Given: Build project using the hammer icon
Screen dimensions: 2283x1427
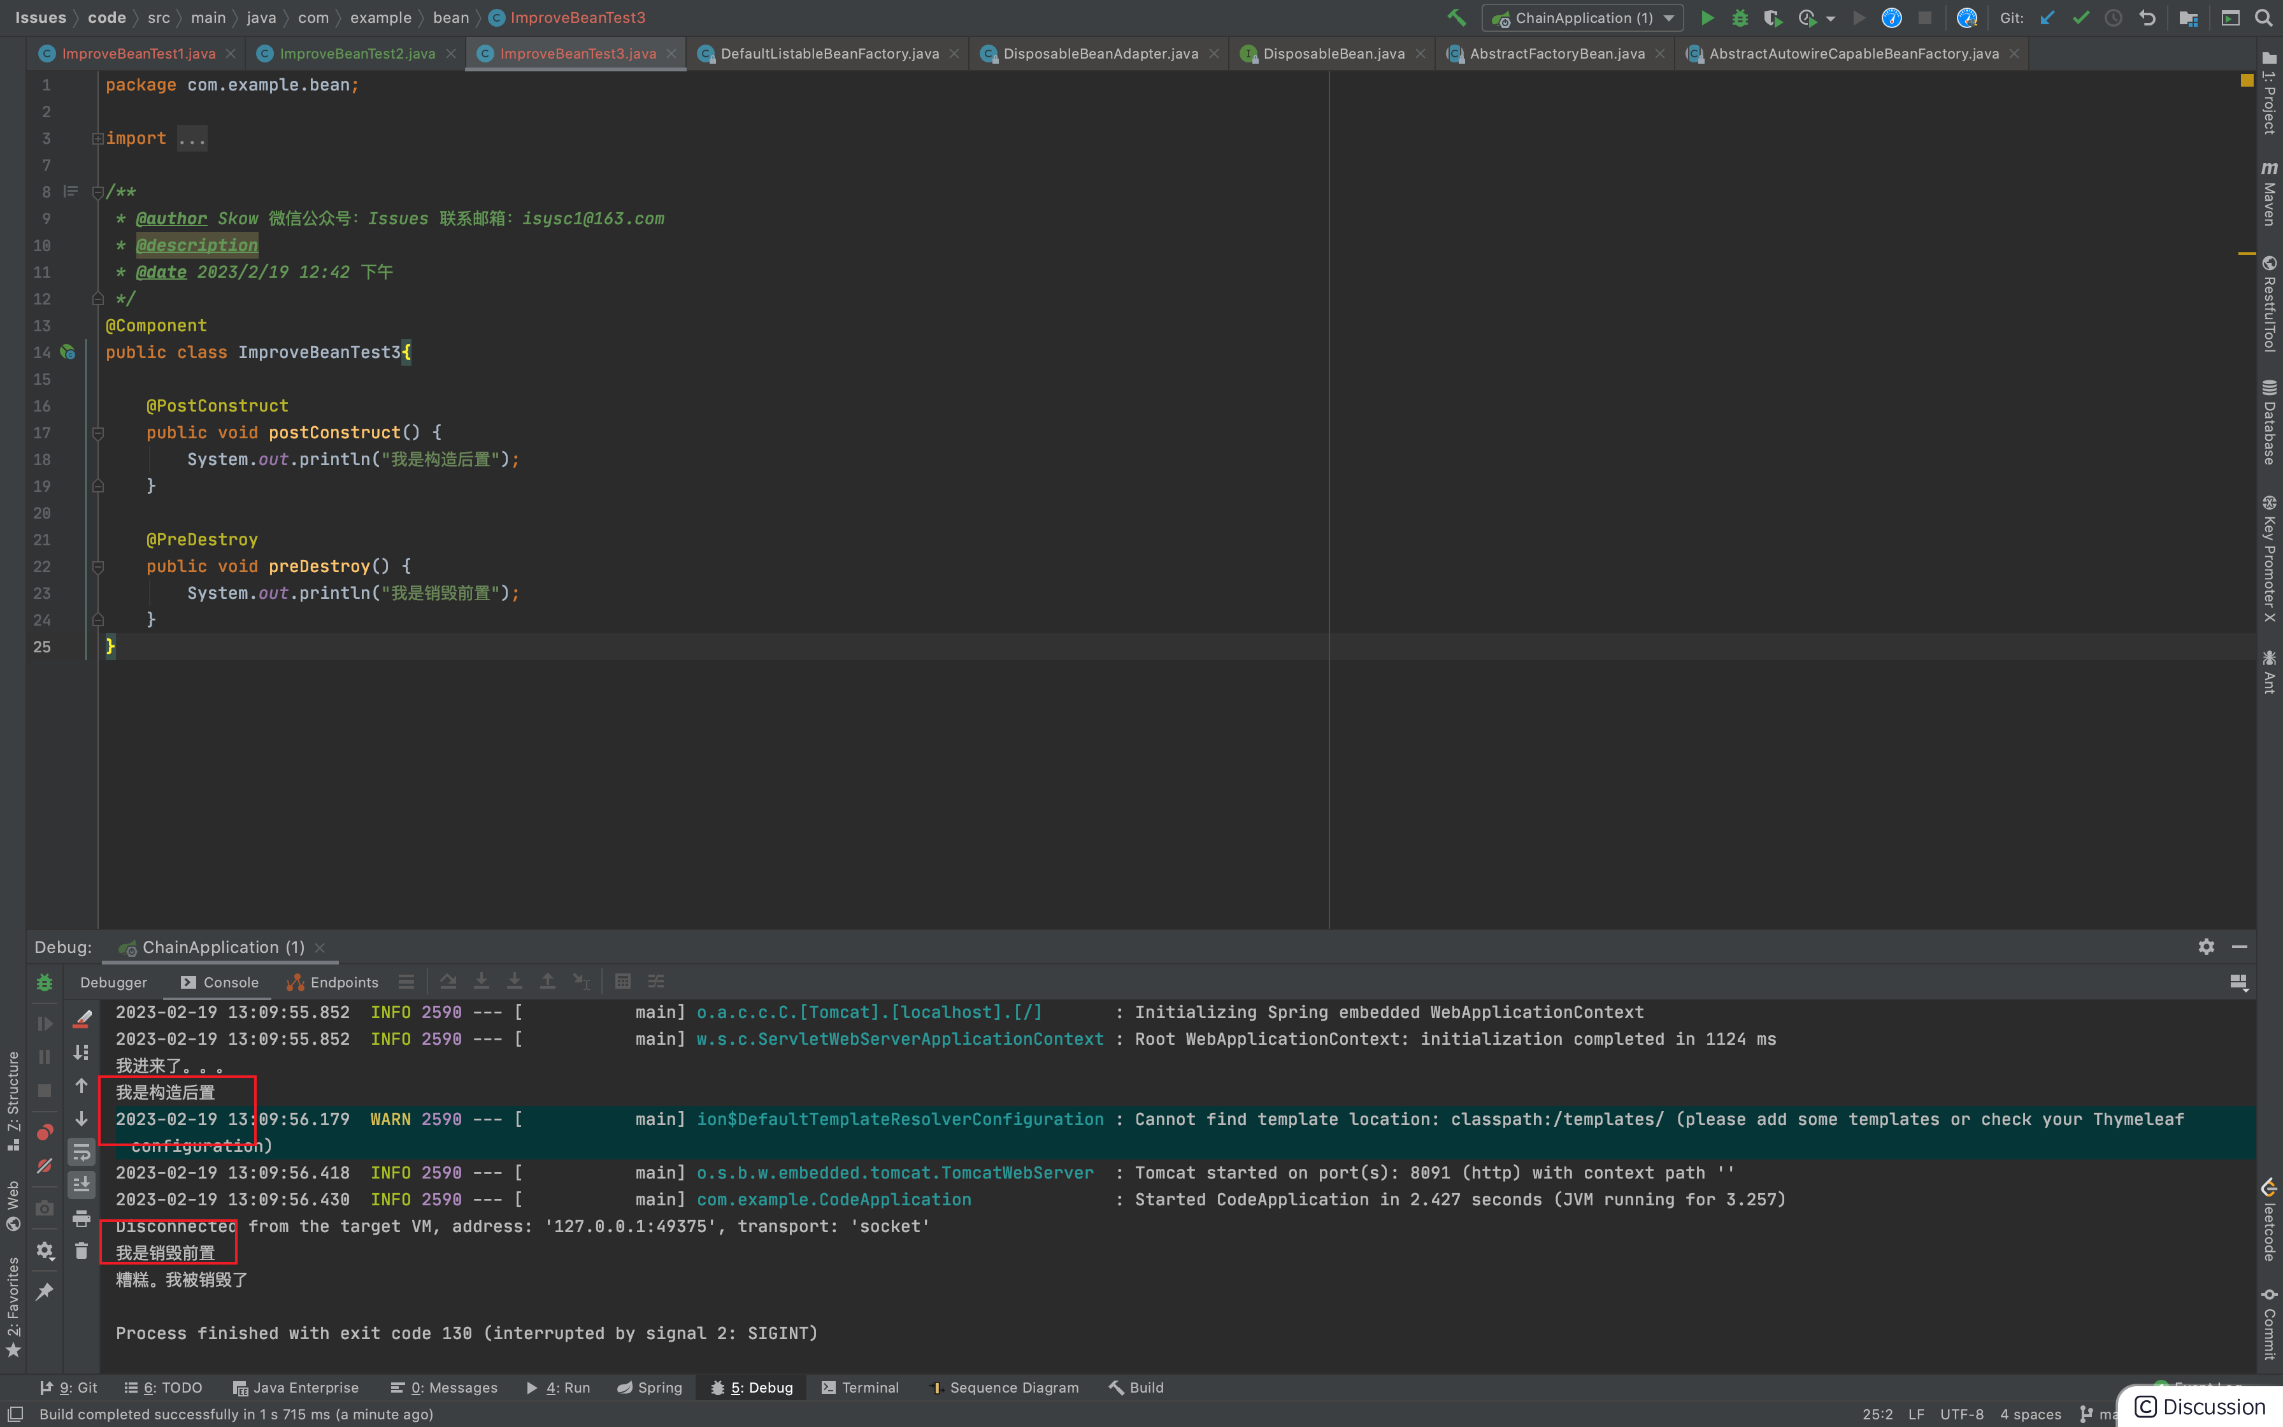Looking at the screenshot, I should click(x=1457, y=18).
